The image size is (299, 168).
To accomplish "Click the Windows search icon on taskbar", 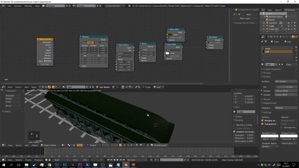I will point(11,165).
